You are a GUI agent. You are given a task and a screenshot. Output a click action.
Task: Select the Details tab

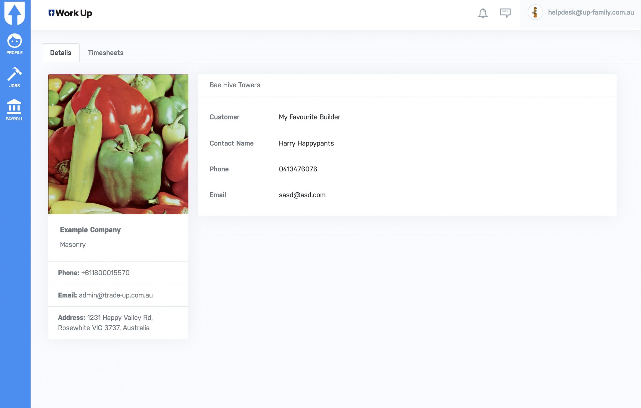tap(61, 53)
